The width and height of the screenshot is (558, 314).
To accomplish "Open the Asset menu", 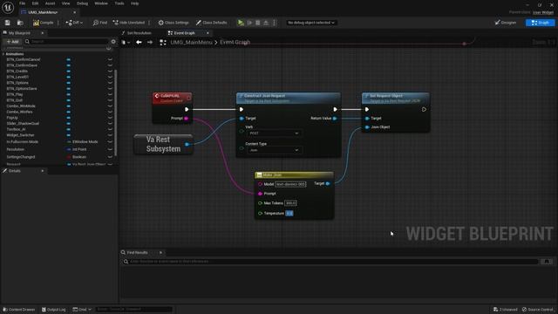I will pyautogui.click(x=51, y=3).
